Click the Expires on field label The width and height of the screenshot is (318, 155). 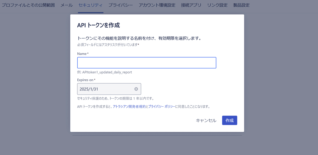click(x=85, y=80)
